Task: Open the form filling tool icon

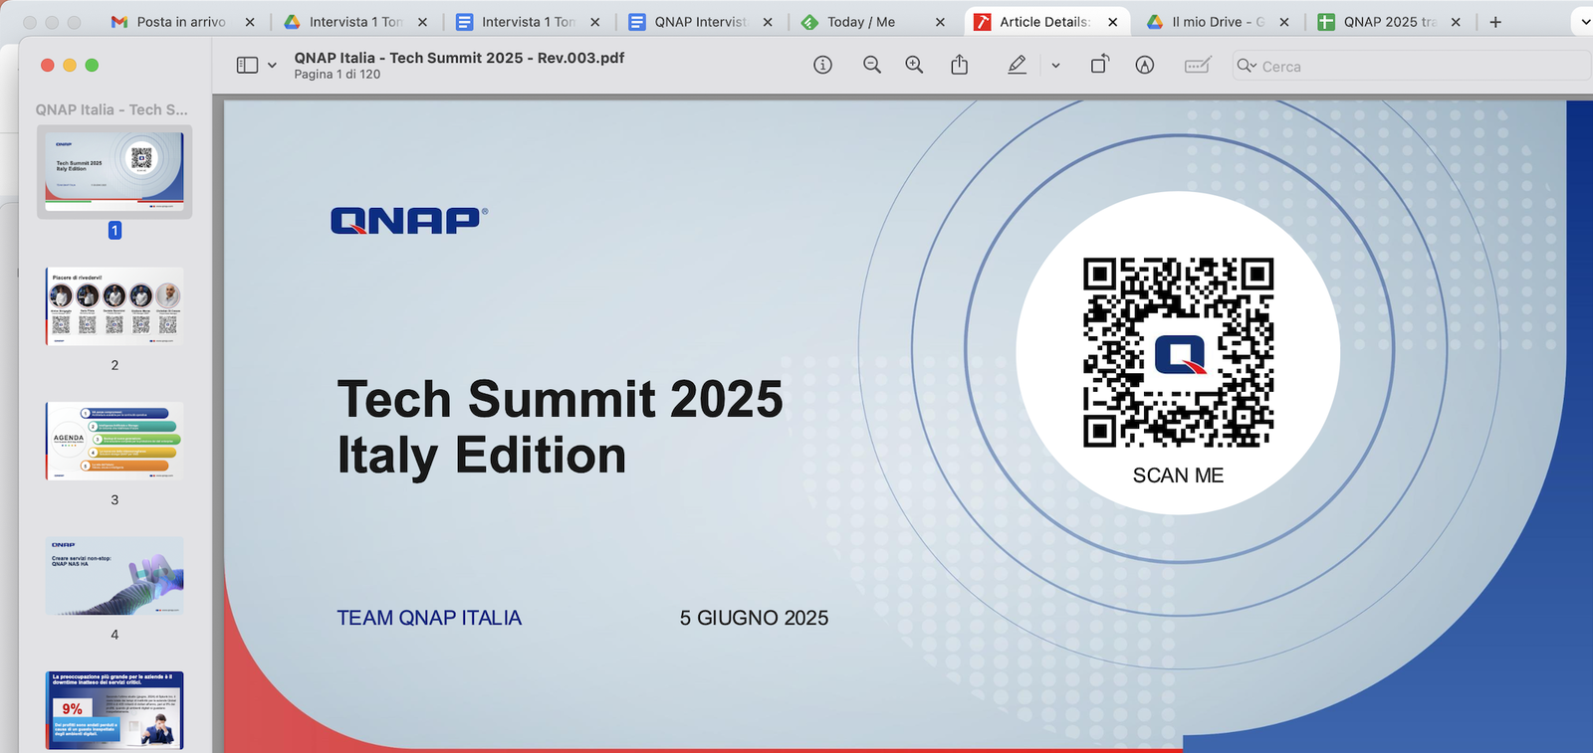Action: click(1198, 65)
